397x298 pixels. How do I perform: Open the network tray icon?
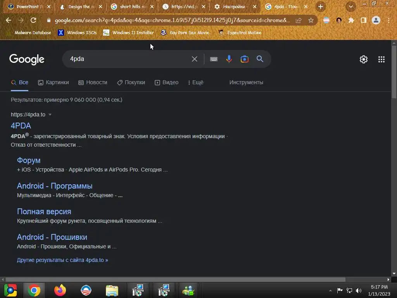point(349,290)
